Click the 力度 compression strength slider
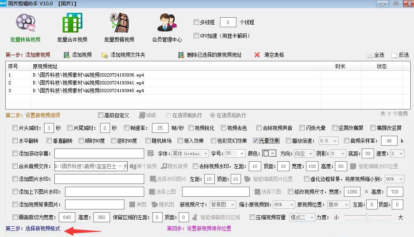 point(367,217)
